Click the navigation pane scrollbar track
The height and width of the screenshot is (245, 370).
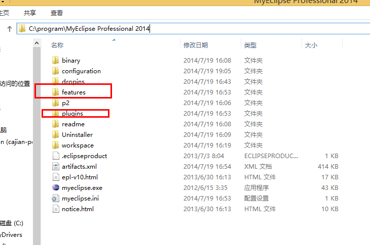[36, 146]
